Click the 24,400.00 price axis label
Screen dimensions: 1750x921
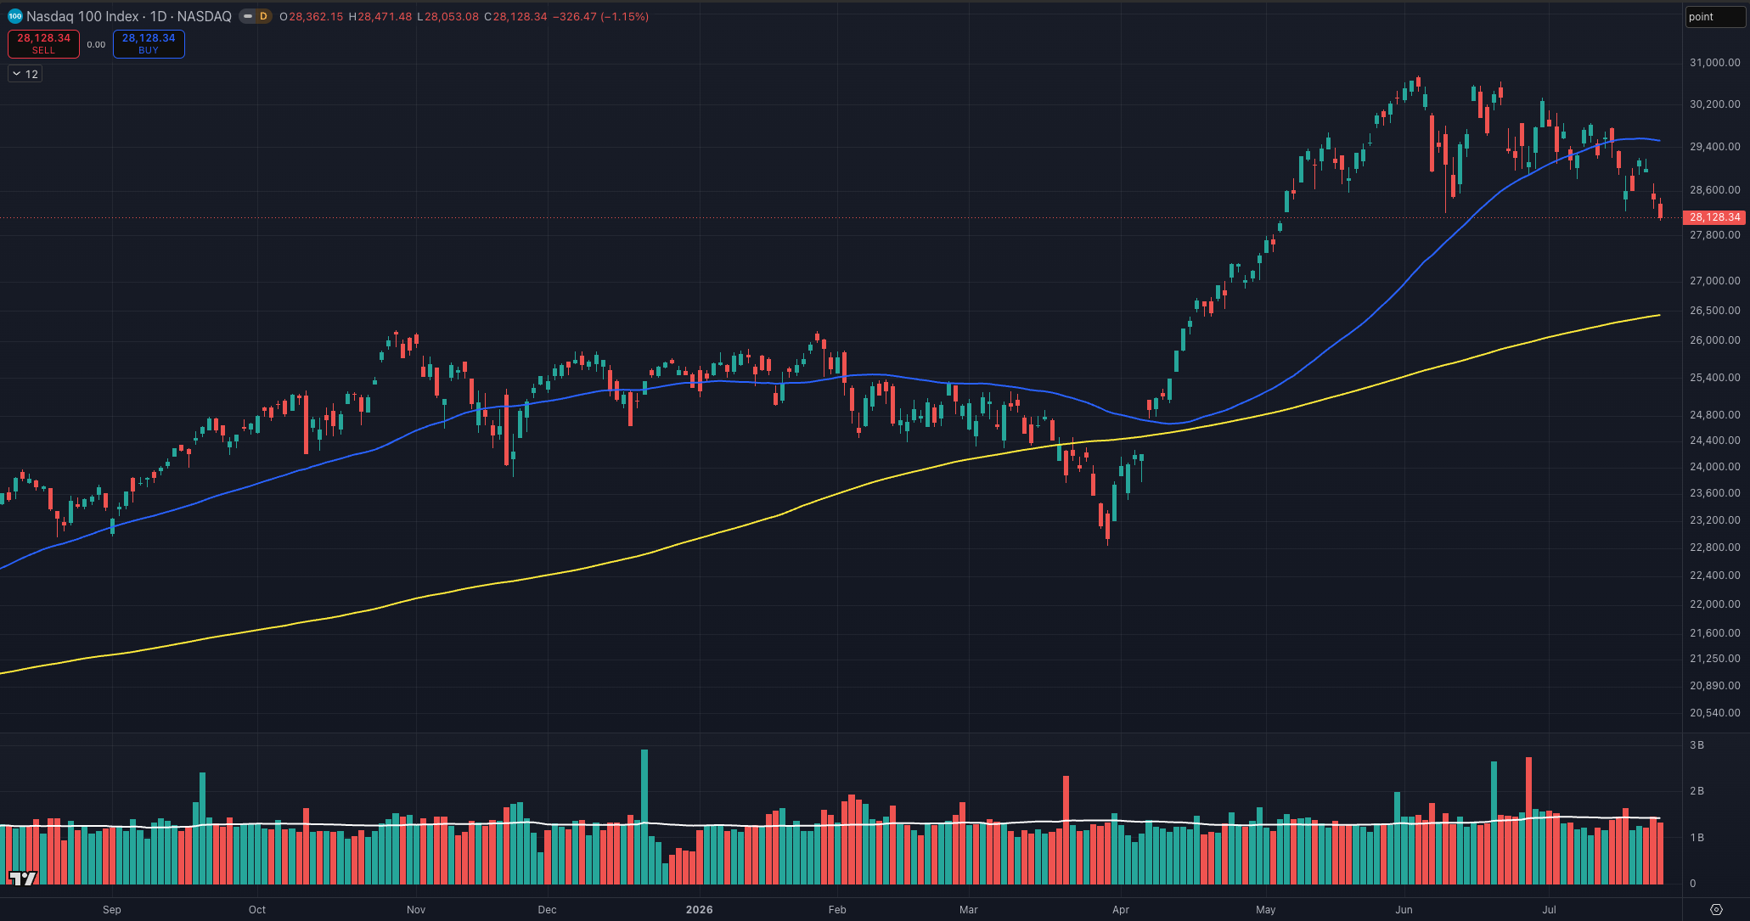click(x=1715, y=441)
